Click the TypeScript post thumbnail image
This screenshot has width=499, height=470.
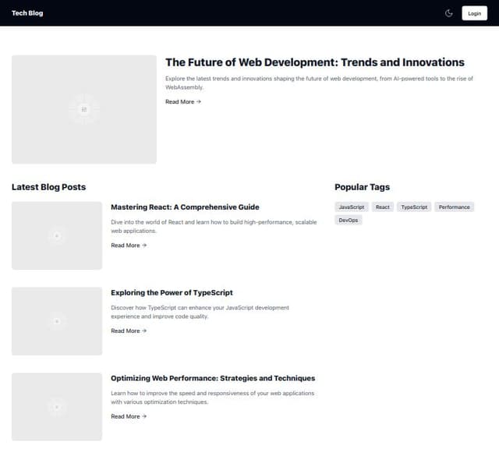click(56, 321)
